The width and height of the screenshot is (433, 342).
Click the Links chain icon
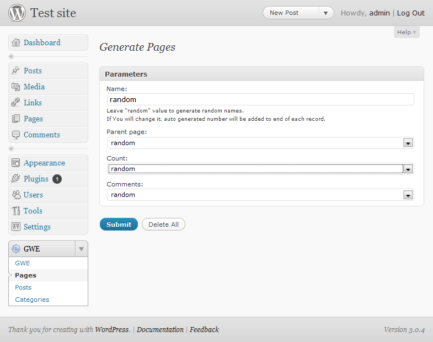pos(16,103)
